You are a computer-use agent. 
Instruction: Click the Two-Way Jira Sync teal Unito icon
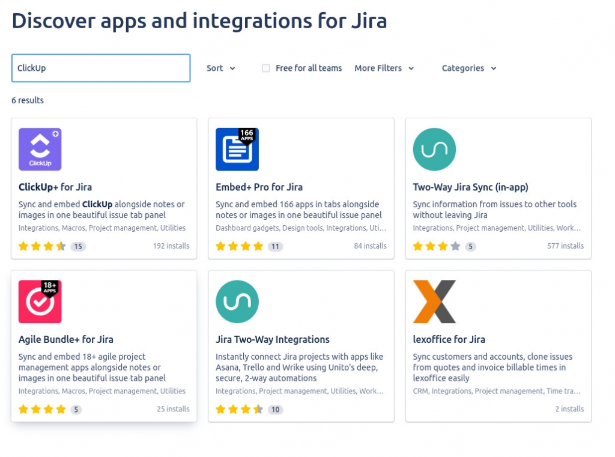click(434, 149)
